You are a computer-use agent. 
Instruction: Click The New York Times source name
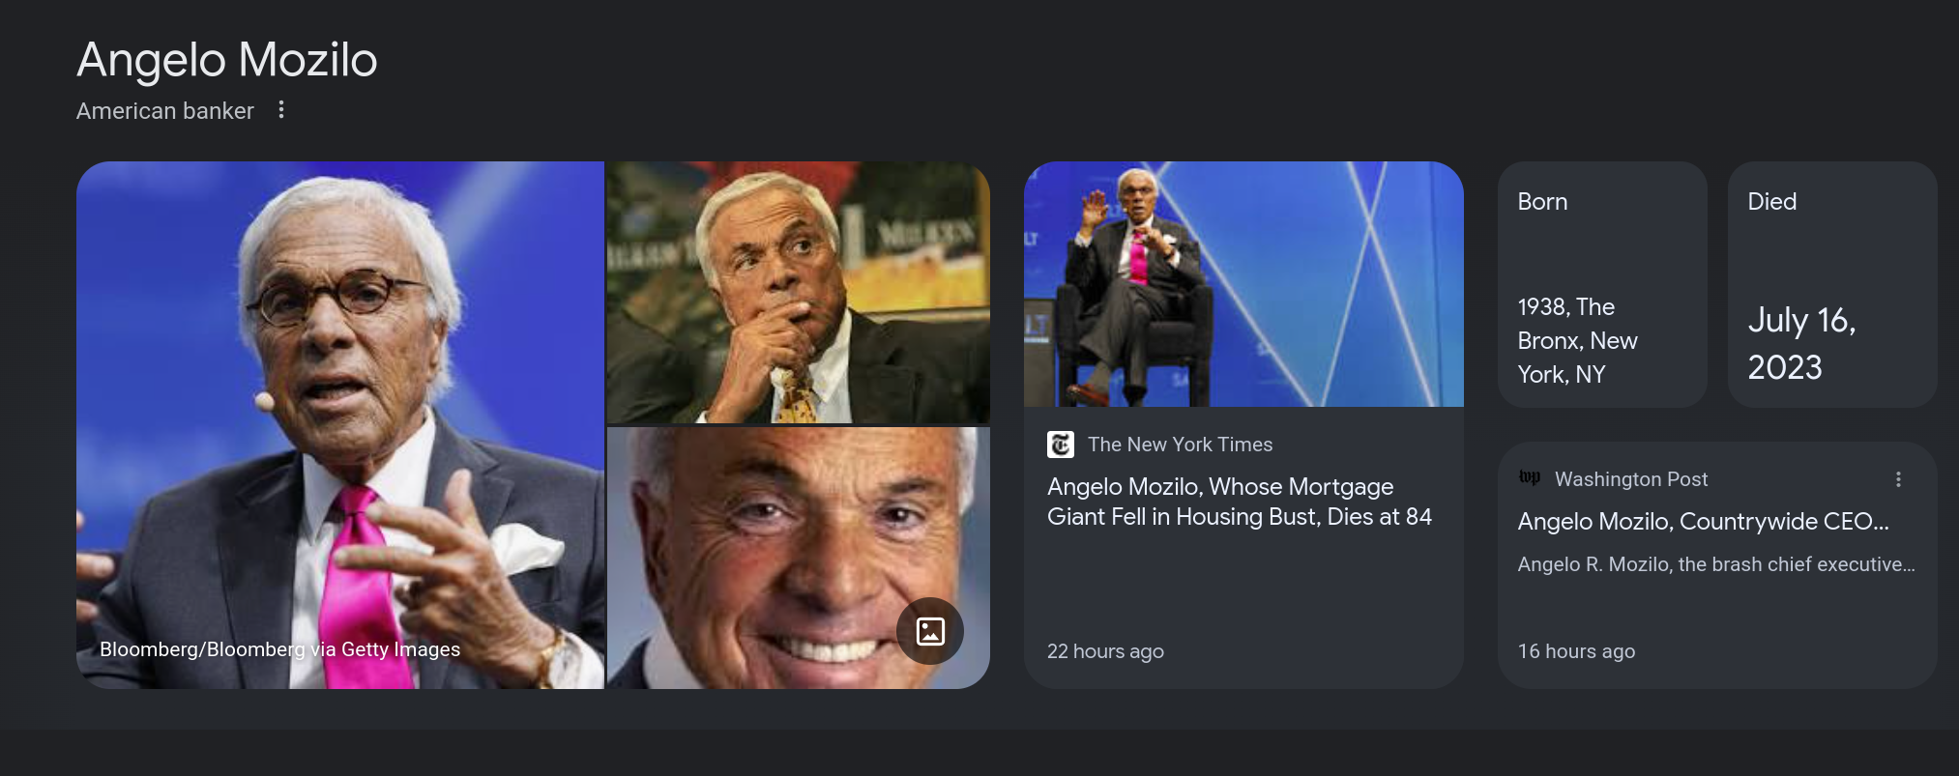pyautogui.click(x=1180, y=445)
